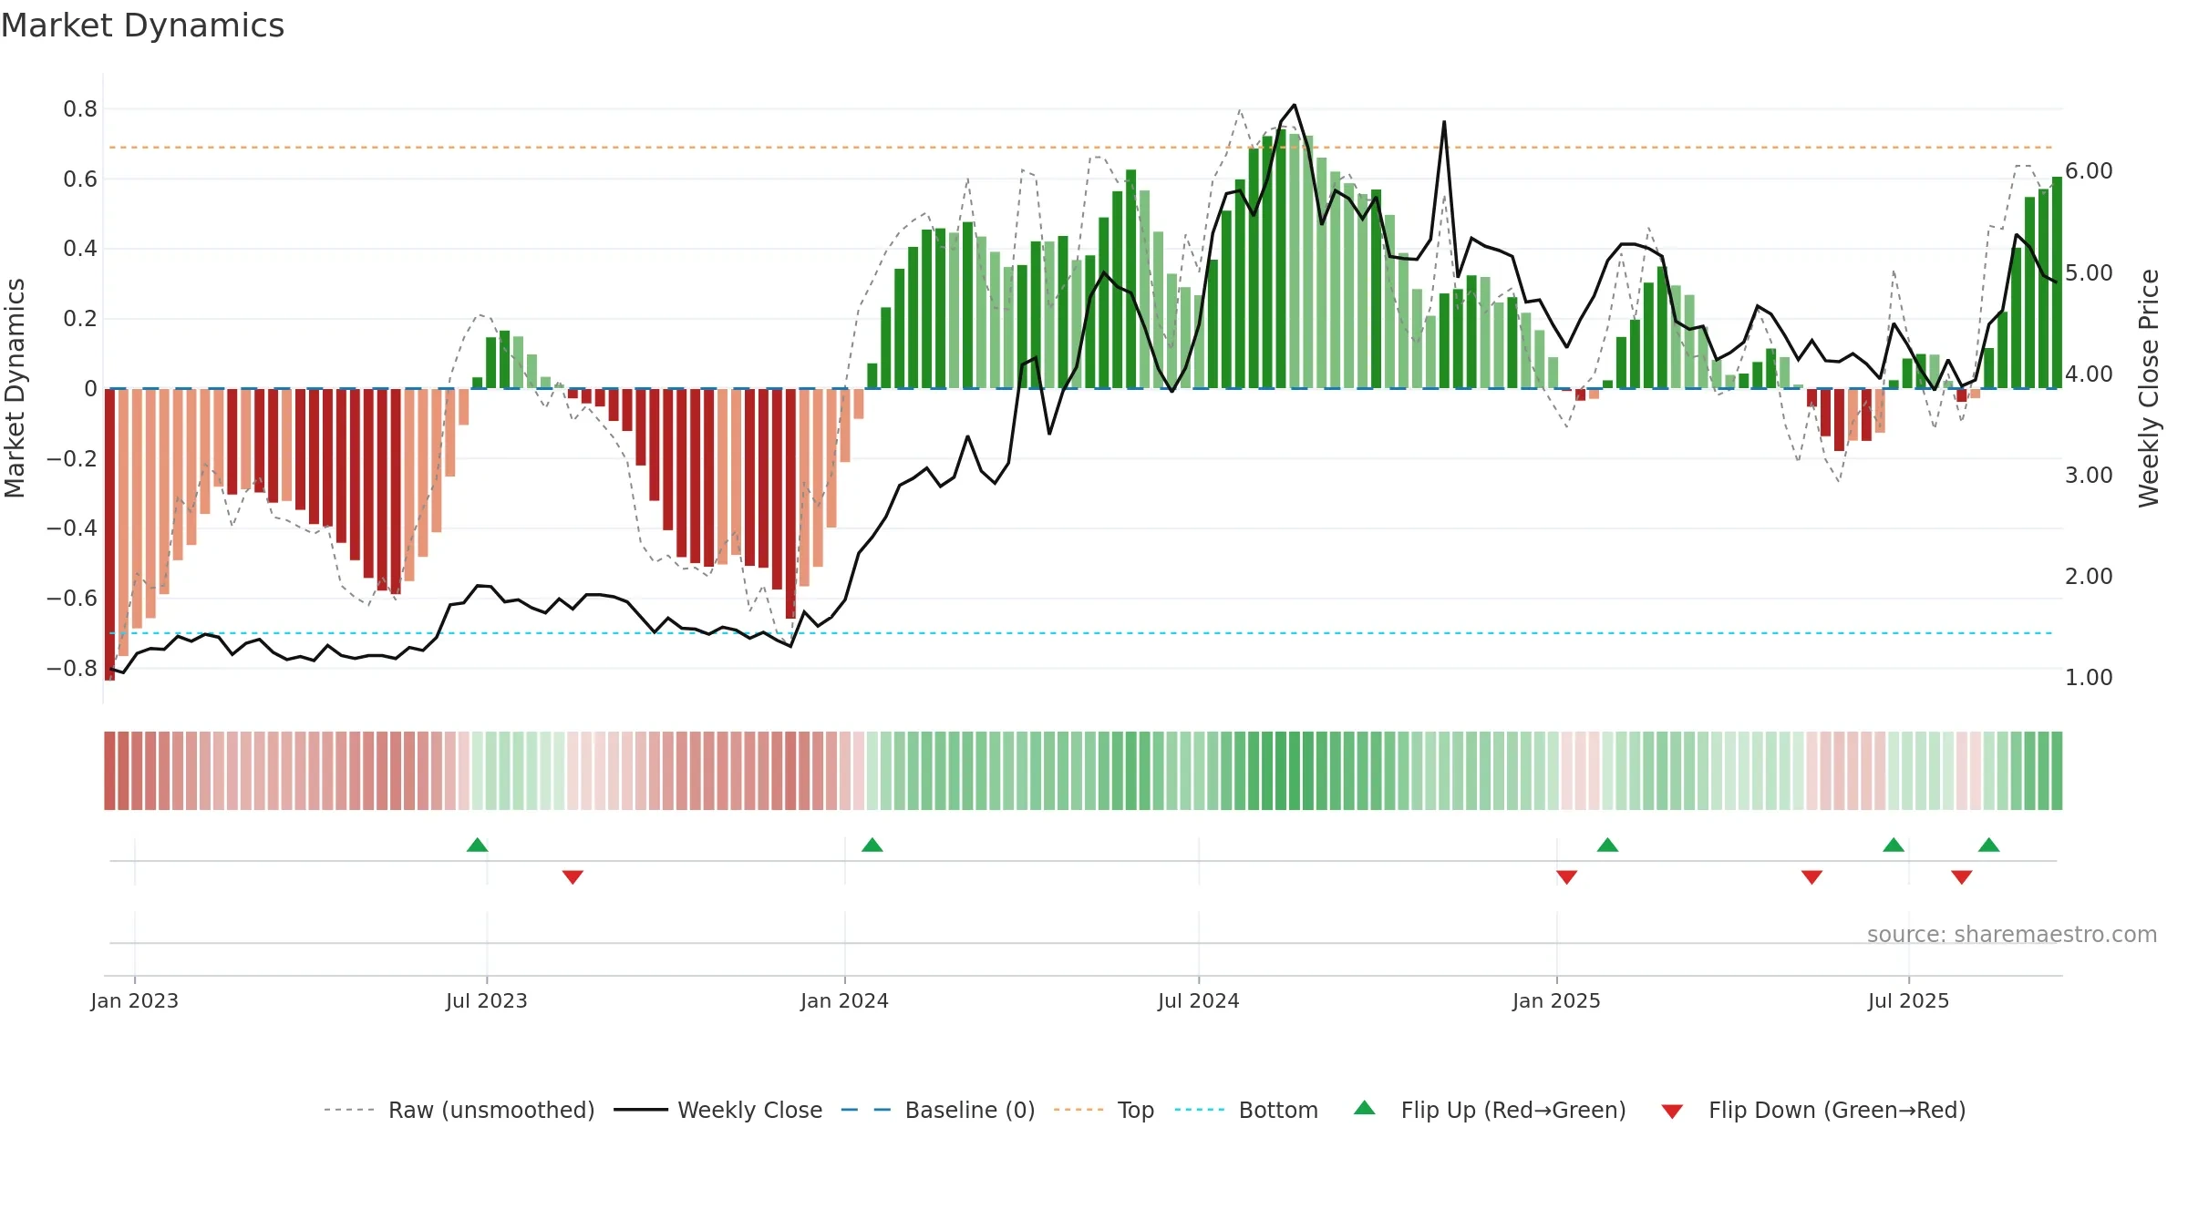Click the rightmost tall green bar of the chart

click(2057, 282)
